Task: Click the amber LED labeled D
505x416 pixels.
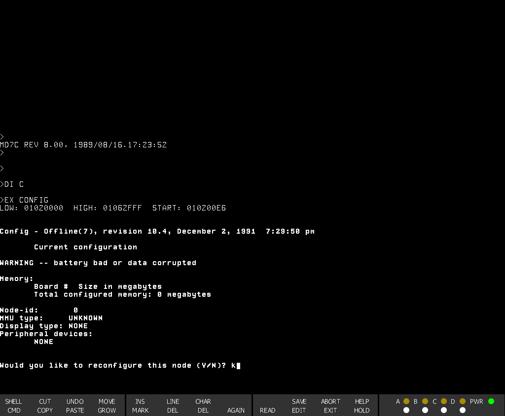Action: click(x=463, y=401)
